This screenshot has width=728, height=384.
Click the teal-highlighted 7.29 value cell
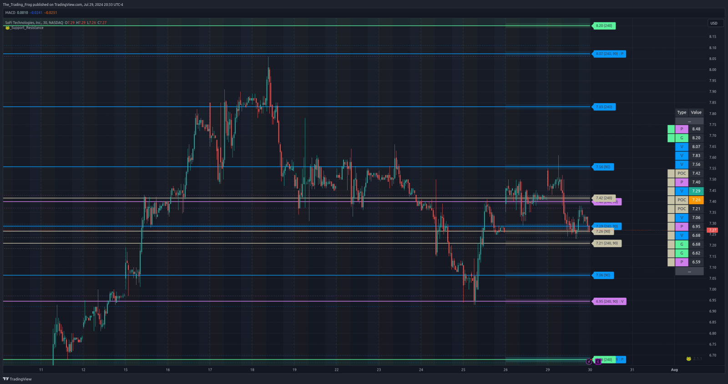tap(696, 191)
